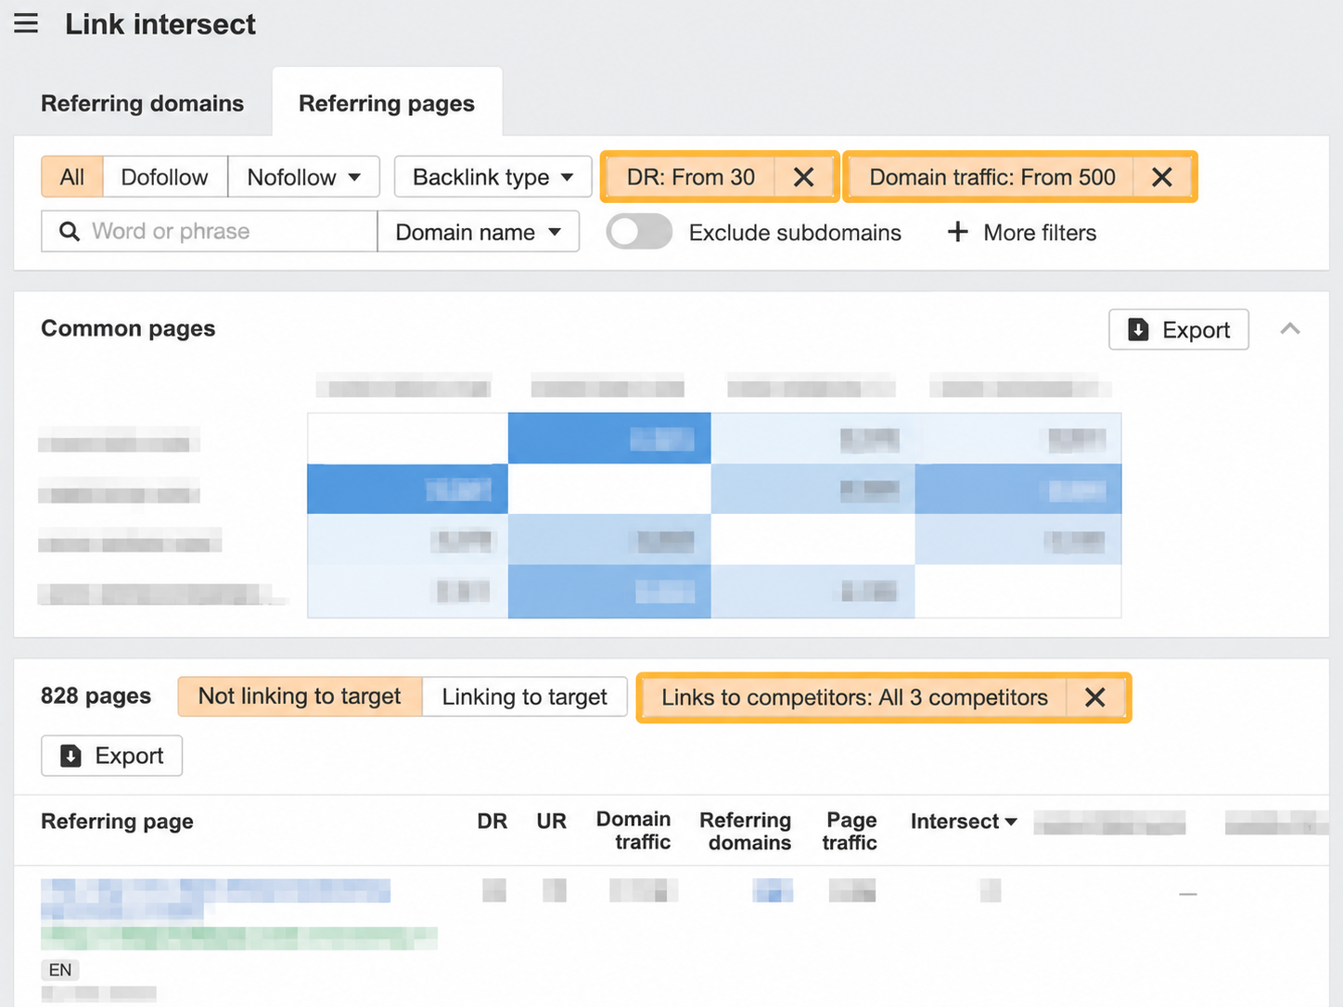Viewport: 1343px width, 1007px height.
Task: Open the hamburger navigation menu
Action: coord(26,23)
